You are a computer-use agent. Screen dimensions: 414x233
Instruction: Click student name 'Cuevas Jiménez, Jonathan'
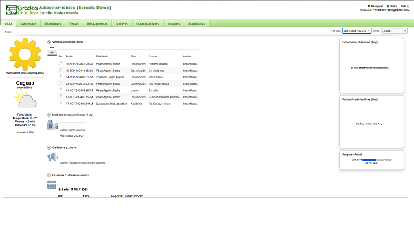(x=112, y=104)
